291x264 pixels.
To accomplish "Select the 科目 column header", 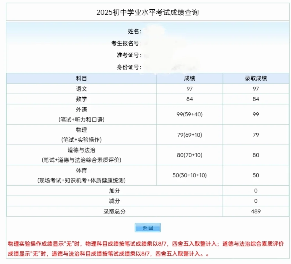I will point(82,78).
